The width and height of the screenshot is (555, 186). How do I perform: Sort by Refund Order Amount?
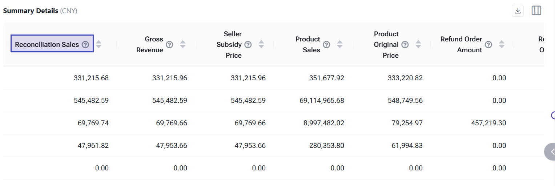[x=502, y=45]
